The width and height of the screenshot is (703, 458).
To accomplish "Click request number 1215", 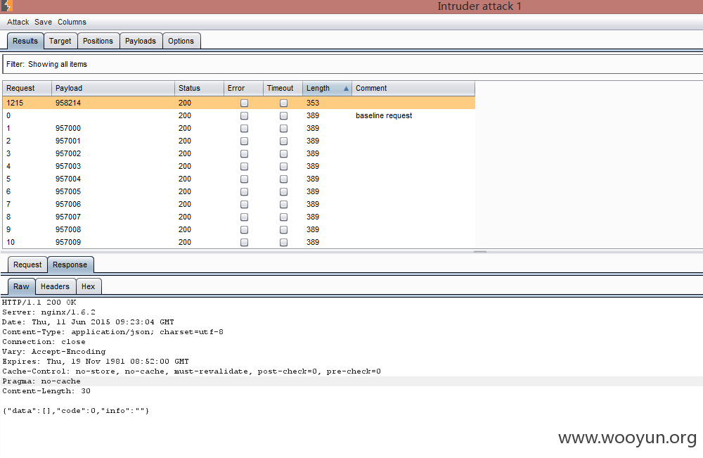I will [x=15, y=103].
